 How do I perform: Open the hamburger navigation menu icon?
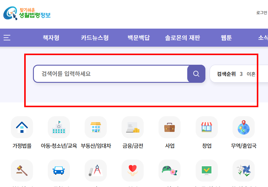7,38
